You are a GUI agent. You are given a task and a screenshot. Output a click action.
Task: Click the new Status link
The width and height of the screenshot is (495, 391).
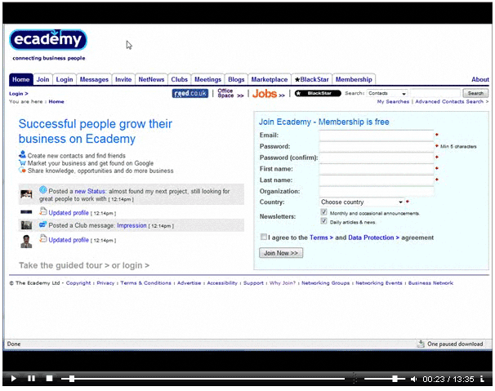90,191
